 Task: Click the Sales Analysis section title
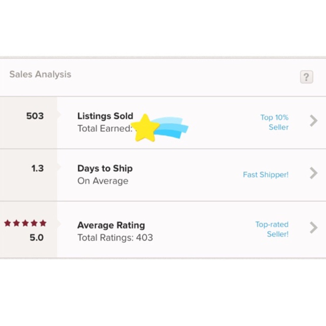[40, 74]
